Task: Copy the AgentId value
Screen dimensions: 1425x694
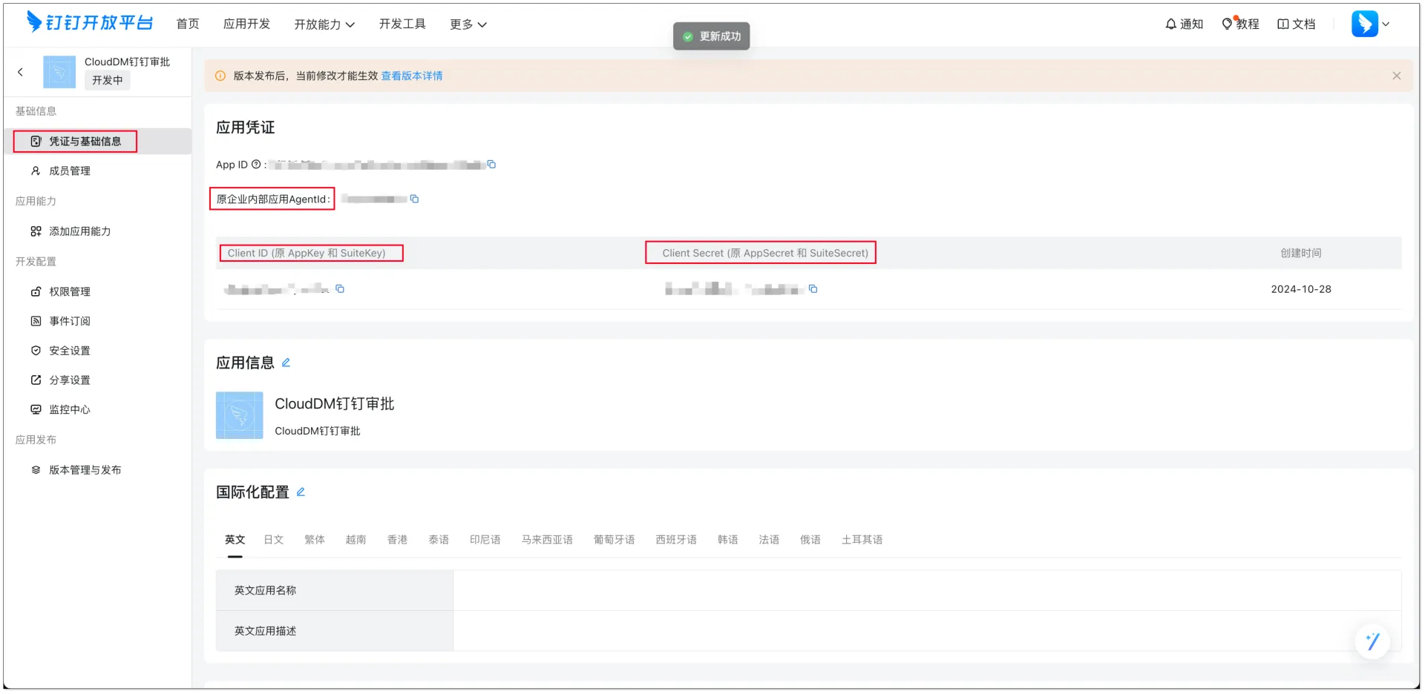Action: (x=415, y=199)
